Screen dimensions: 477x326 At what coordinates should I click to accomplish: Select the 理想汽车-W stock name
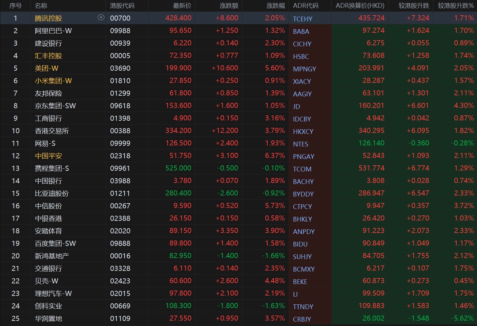pyautogui.click(x=53, y=294)
